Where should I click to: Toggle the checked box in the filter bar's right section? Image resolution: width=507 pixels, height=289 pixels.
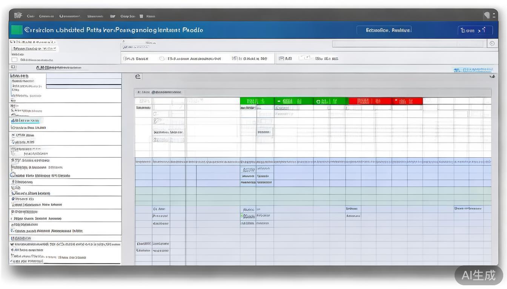281,59
